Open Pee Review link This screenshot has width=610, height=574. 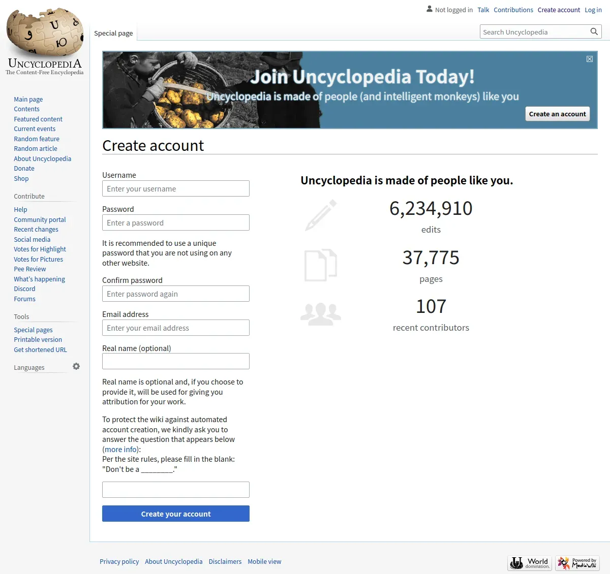[x=30, y=269]
